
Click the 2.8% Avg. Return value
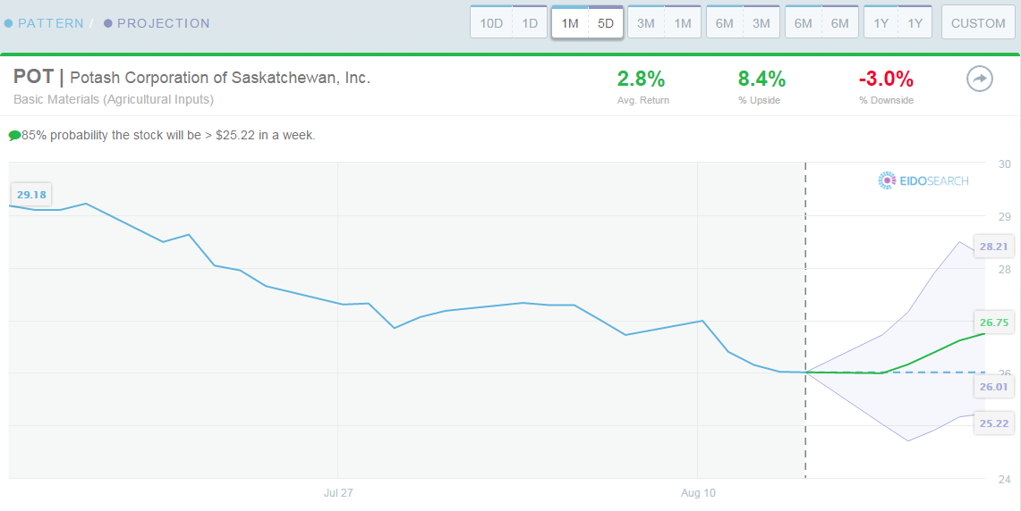coord(641,79)
